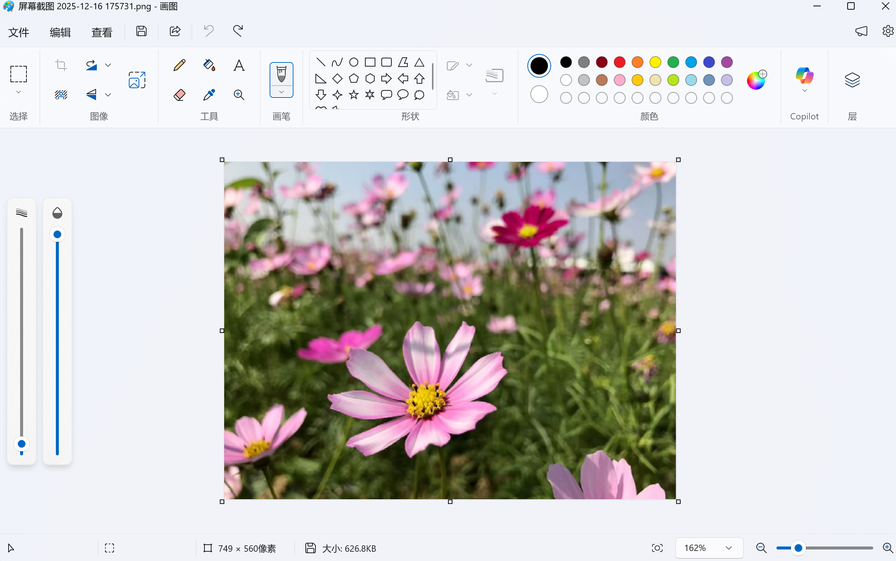The height and width of the screenshot is (561, 896).
Task: Choose the Eraser tool
Action: click(x=179, y=95)
